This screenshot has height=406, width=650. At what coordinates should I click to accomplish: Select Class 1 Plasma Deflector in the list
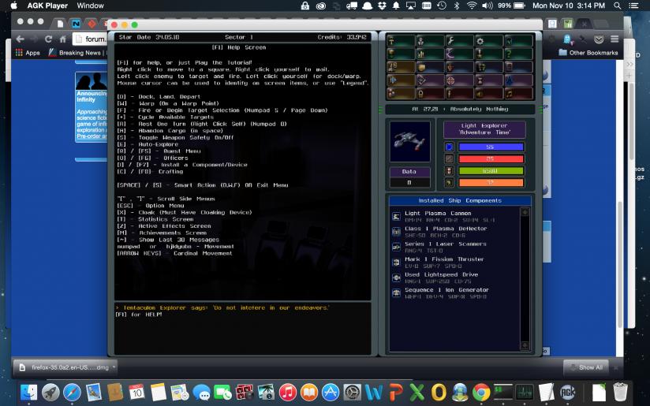[x=445, y=229]
